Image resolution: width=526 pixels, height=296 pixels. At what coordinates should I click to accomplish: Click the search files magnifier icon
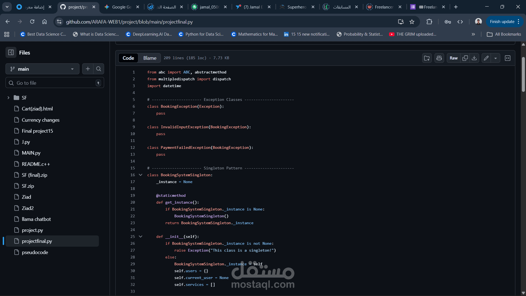pos(99,69)
